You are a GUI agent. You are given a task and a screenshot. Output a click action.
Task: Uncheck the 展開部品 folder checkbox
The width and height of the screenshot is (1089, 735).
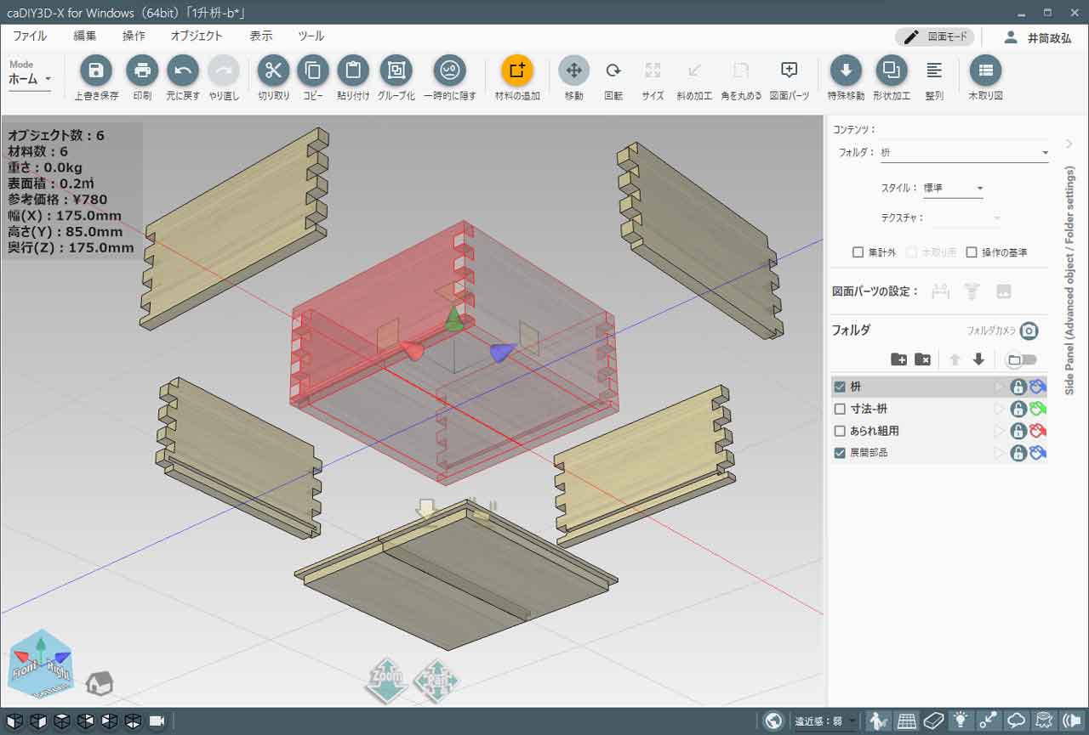(x=840, y=453)
